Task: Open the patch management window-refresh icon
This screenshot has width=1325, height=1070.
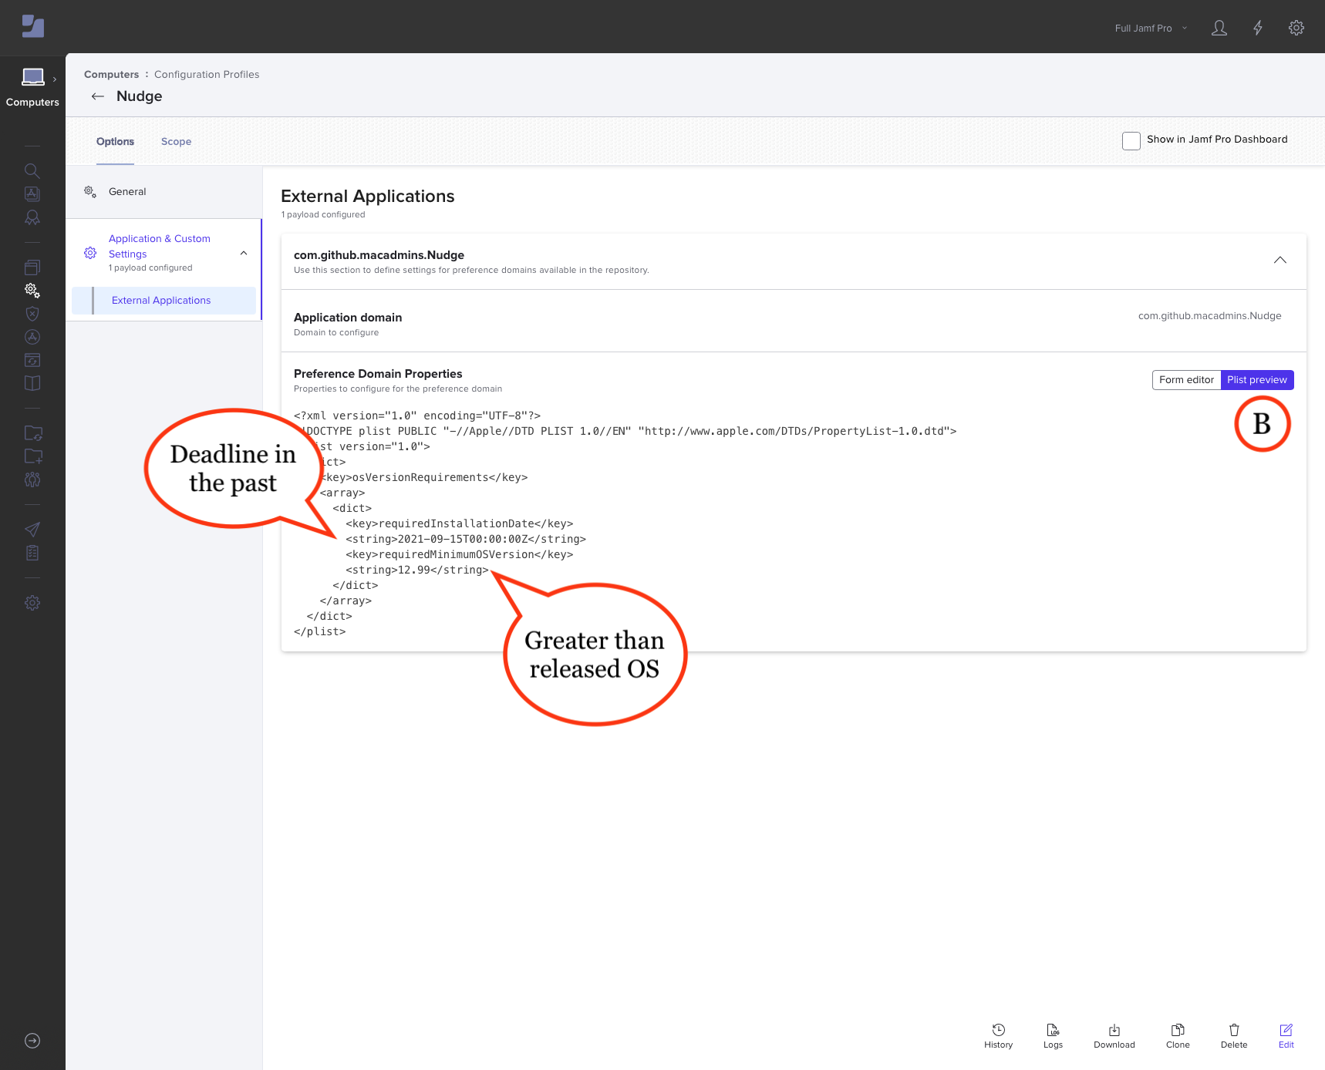Action: pos(32,360)
